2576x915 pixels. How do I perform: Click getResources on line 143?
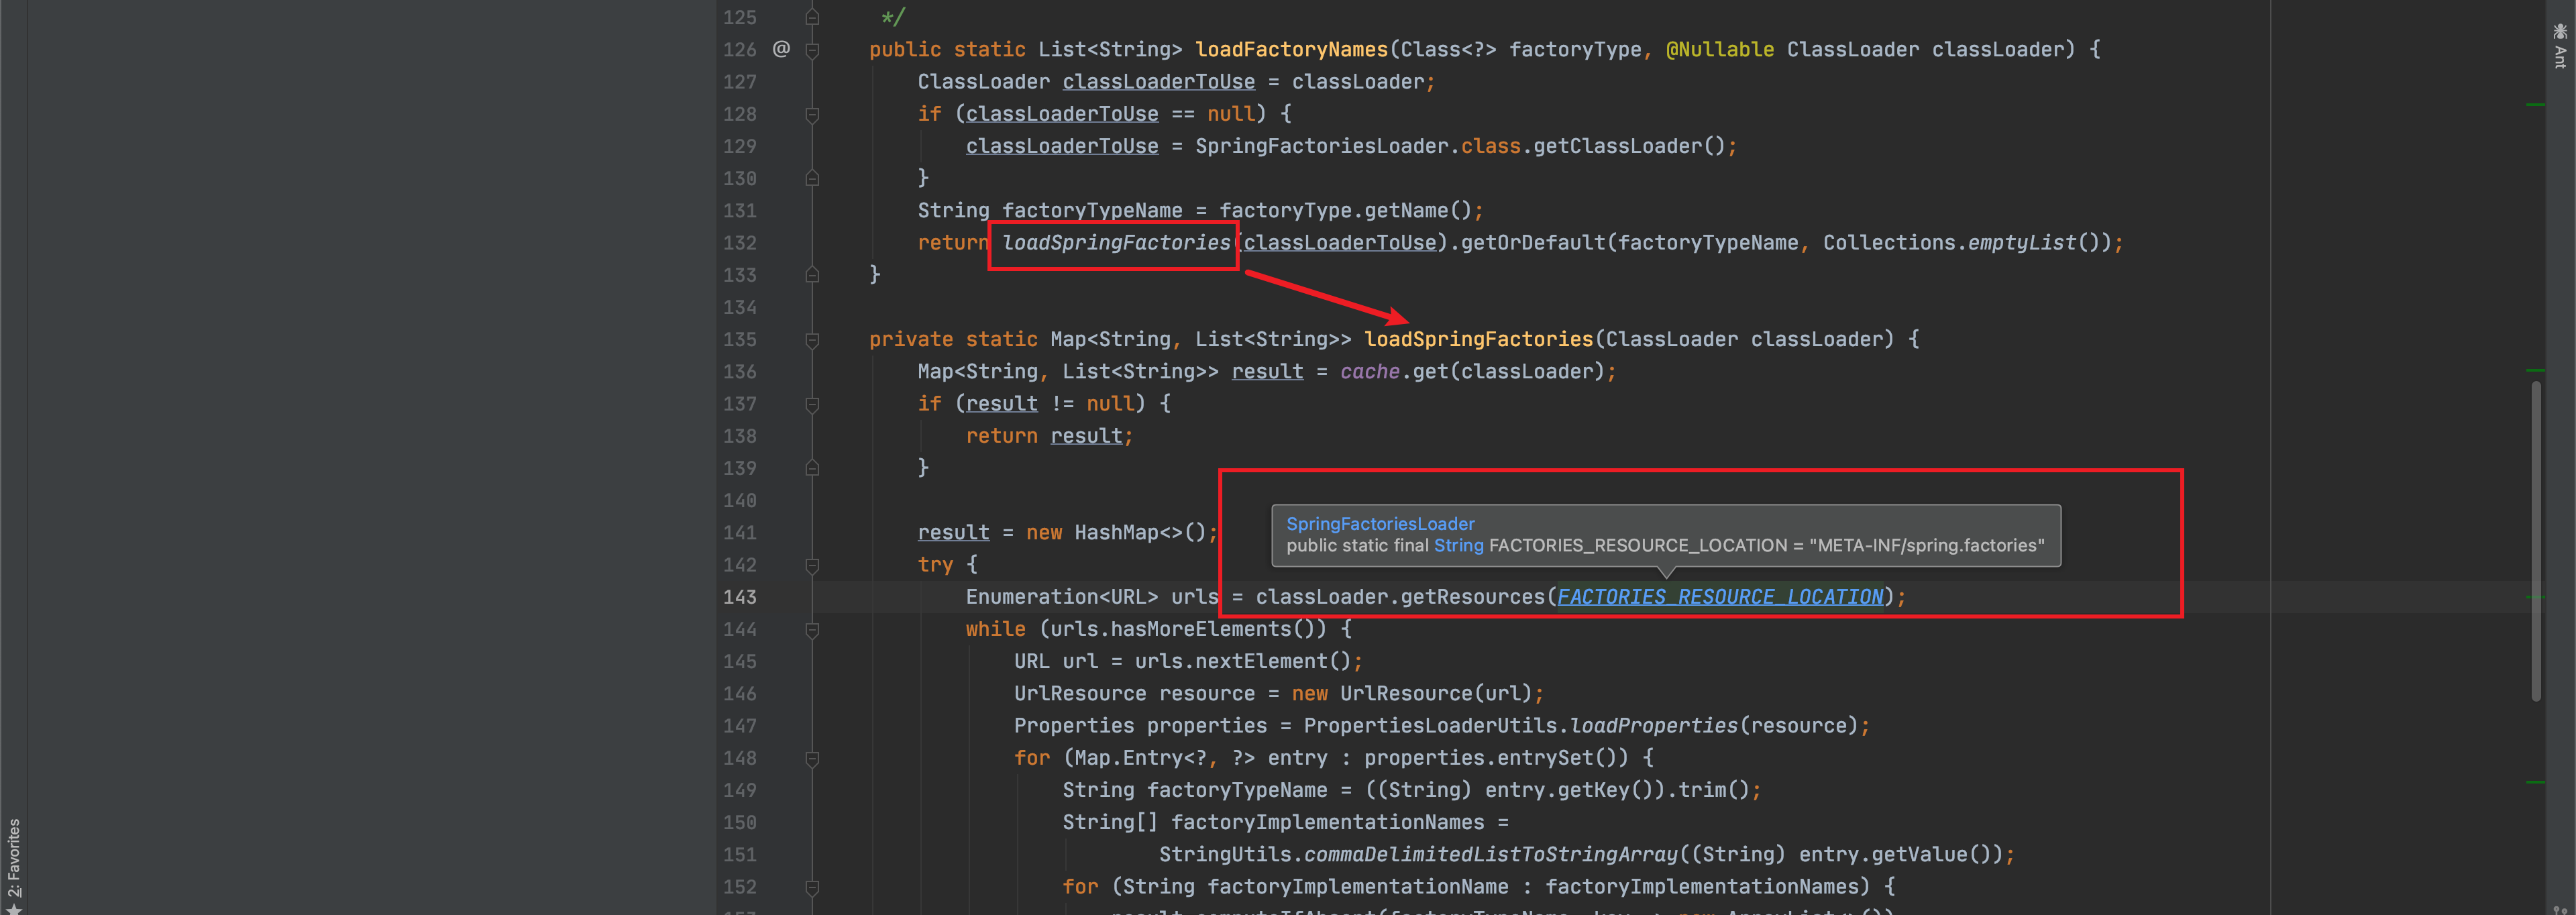pos(1472,597)
